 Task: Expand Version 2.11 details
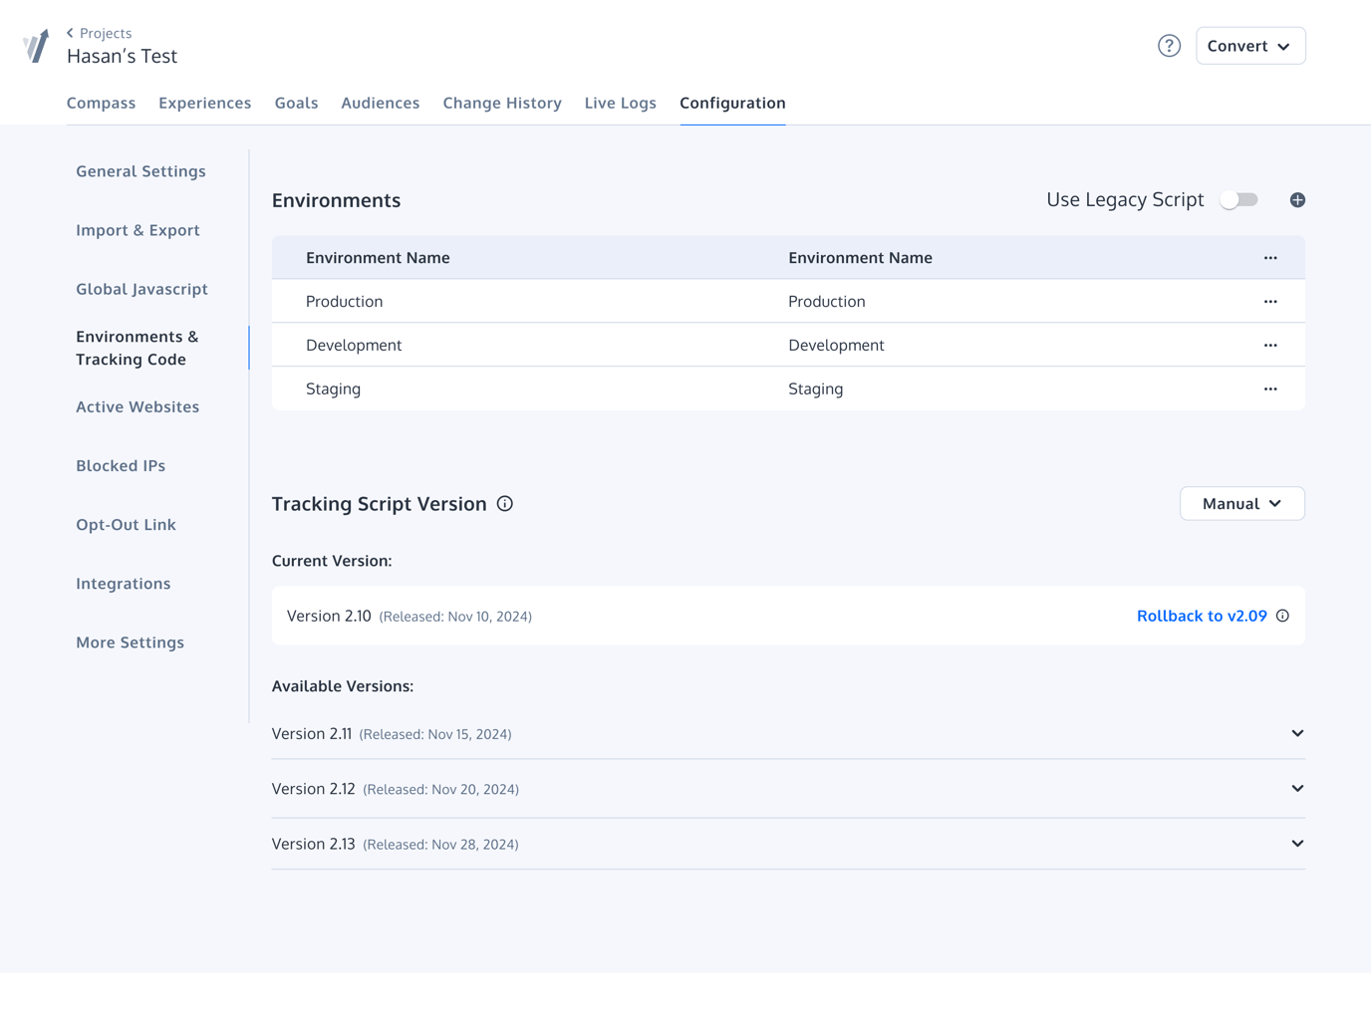tap(1296, 733)
